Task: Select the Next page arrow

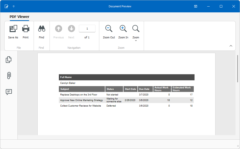Action: [71, 28]
